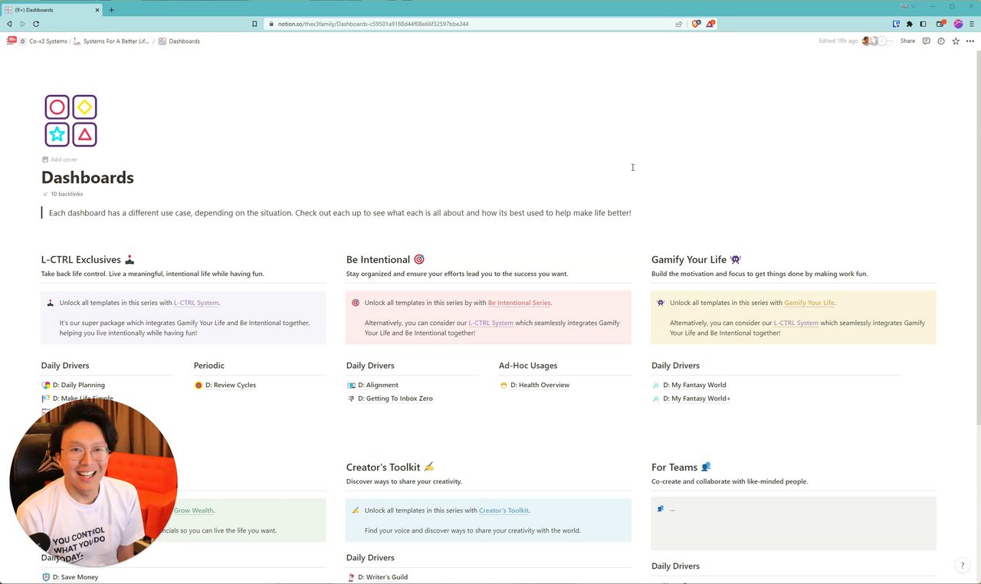The height and width of the screenshot is (584, 981).
Task: Close the Dashboards browser tab
Action: point(97,10)
